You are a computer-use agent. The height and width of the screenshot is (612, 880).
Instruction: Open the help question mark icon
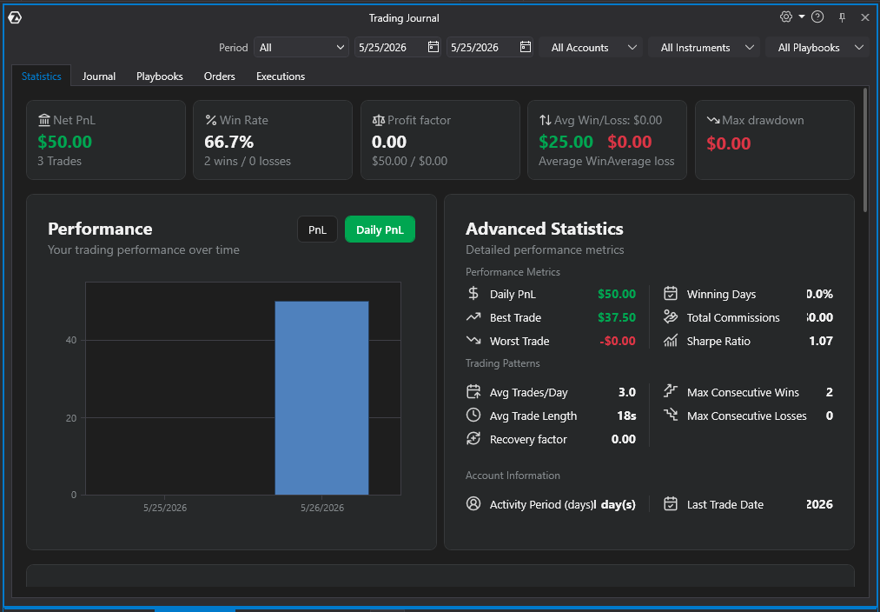(x=817, y=17)
